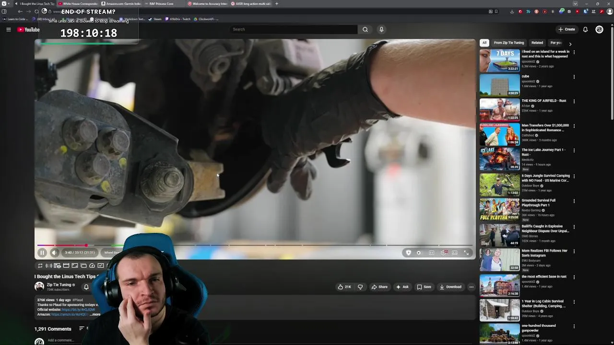Screen dimensions: 614x345
Task: Open the Zip Tie Tuning channel name
Action: point(59,285)
